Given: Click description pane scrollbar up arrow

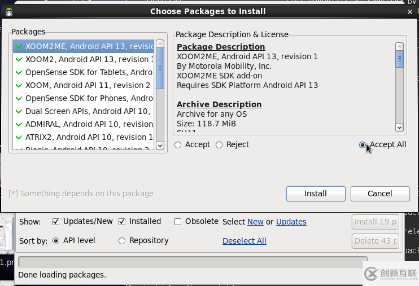Looking at the screenshot, I should pos(399,46).
